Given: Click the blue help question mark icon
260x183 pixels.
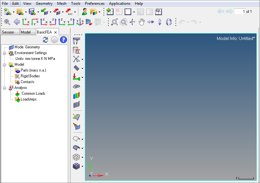Looking at the screenshot, I should 63,40.
